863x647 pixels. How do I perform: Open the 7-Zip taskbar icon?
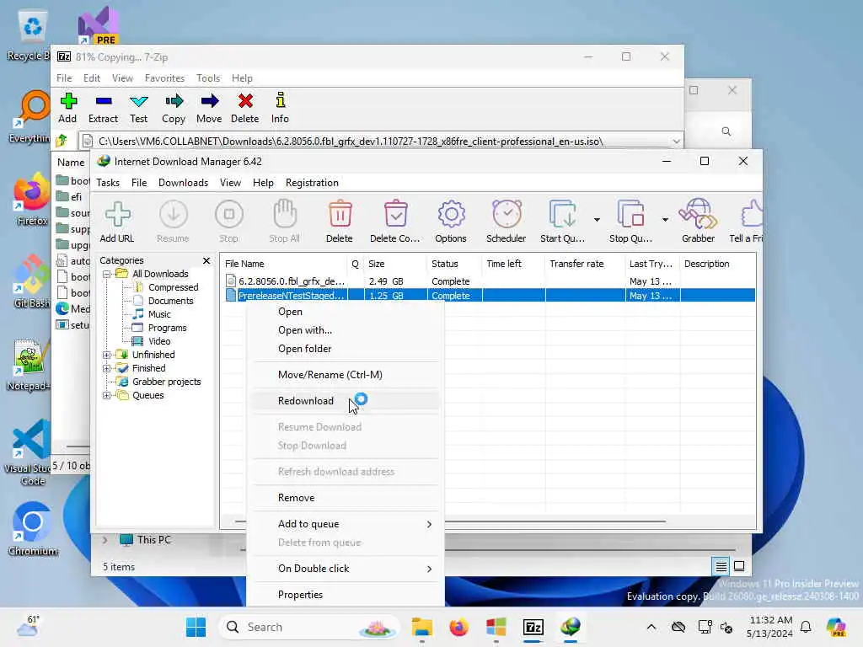(x=533, y=627)
